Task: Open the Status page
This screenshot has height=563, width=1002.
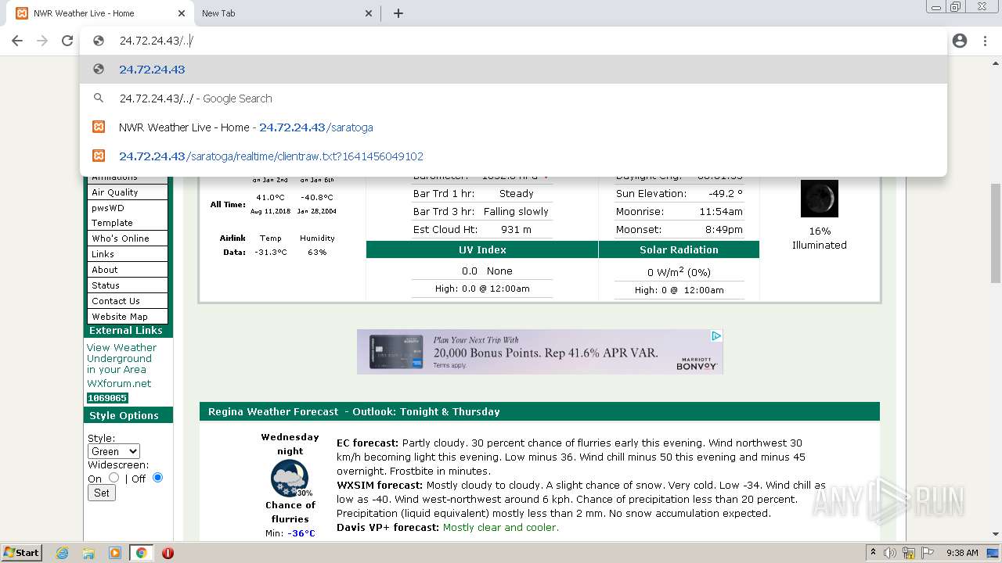Action: (x=128, y=285)
